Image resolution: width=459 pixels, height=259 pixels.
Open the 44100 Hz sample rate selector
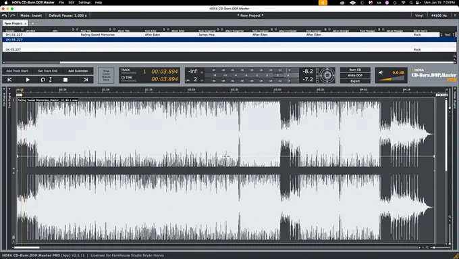pyautogui.click(x=439, y=16)
